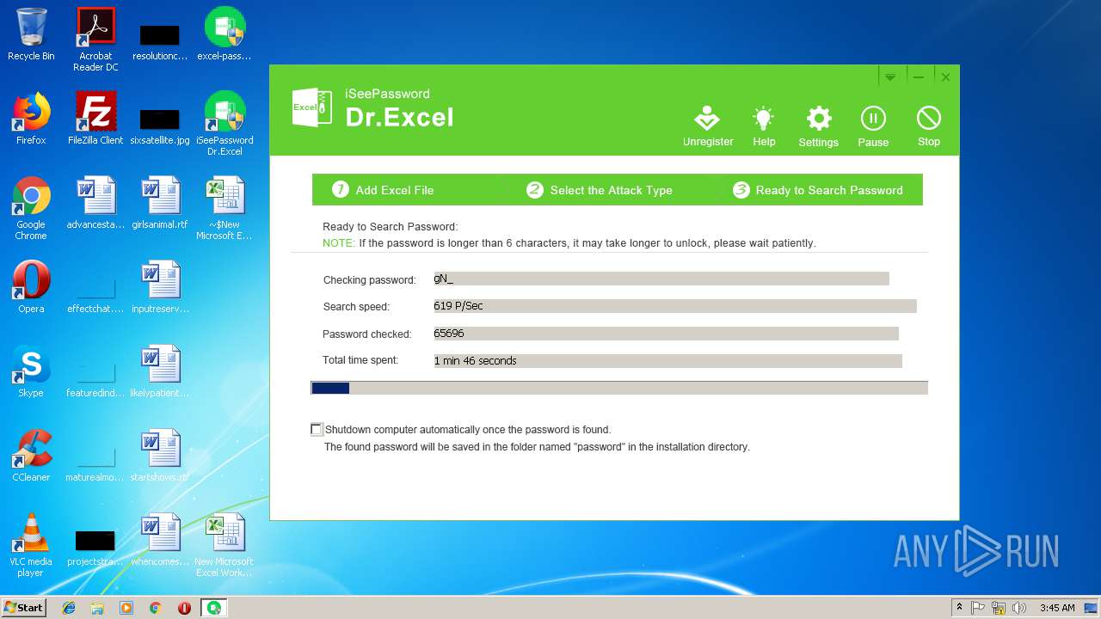Screen dimensions: 1101x619
Task: Click the Unregister icon in Dr.Excel
Action: point(707,126)
